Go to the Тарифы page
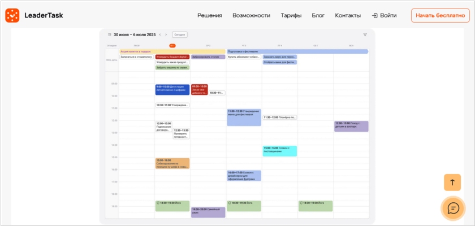Viewport: 475px width, 226px height. pyautogui.click(x=291, y=15)
